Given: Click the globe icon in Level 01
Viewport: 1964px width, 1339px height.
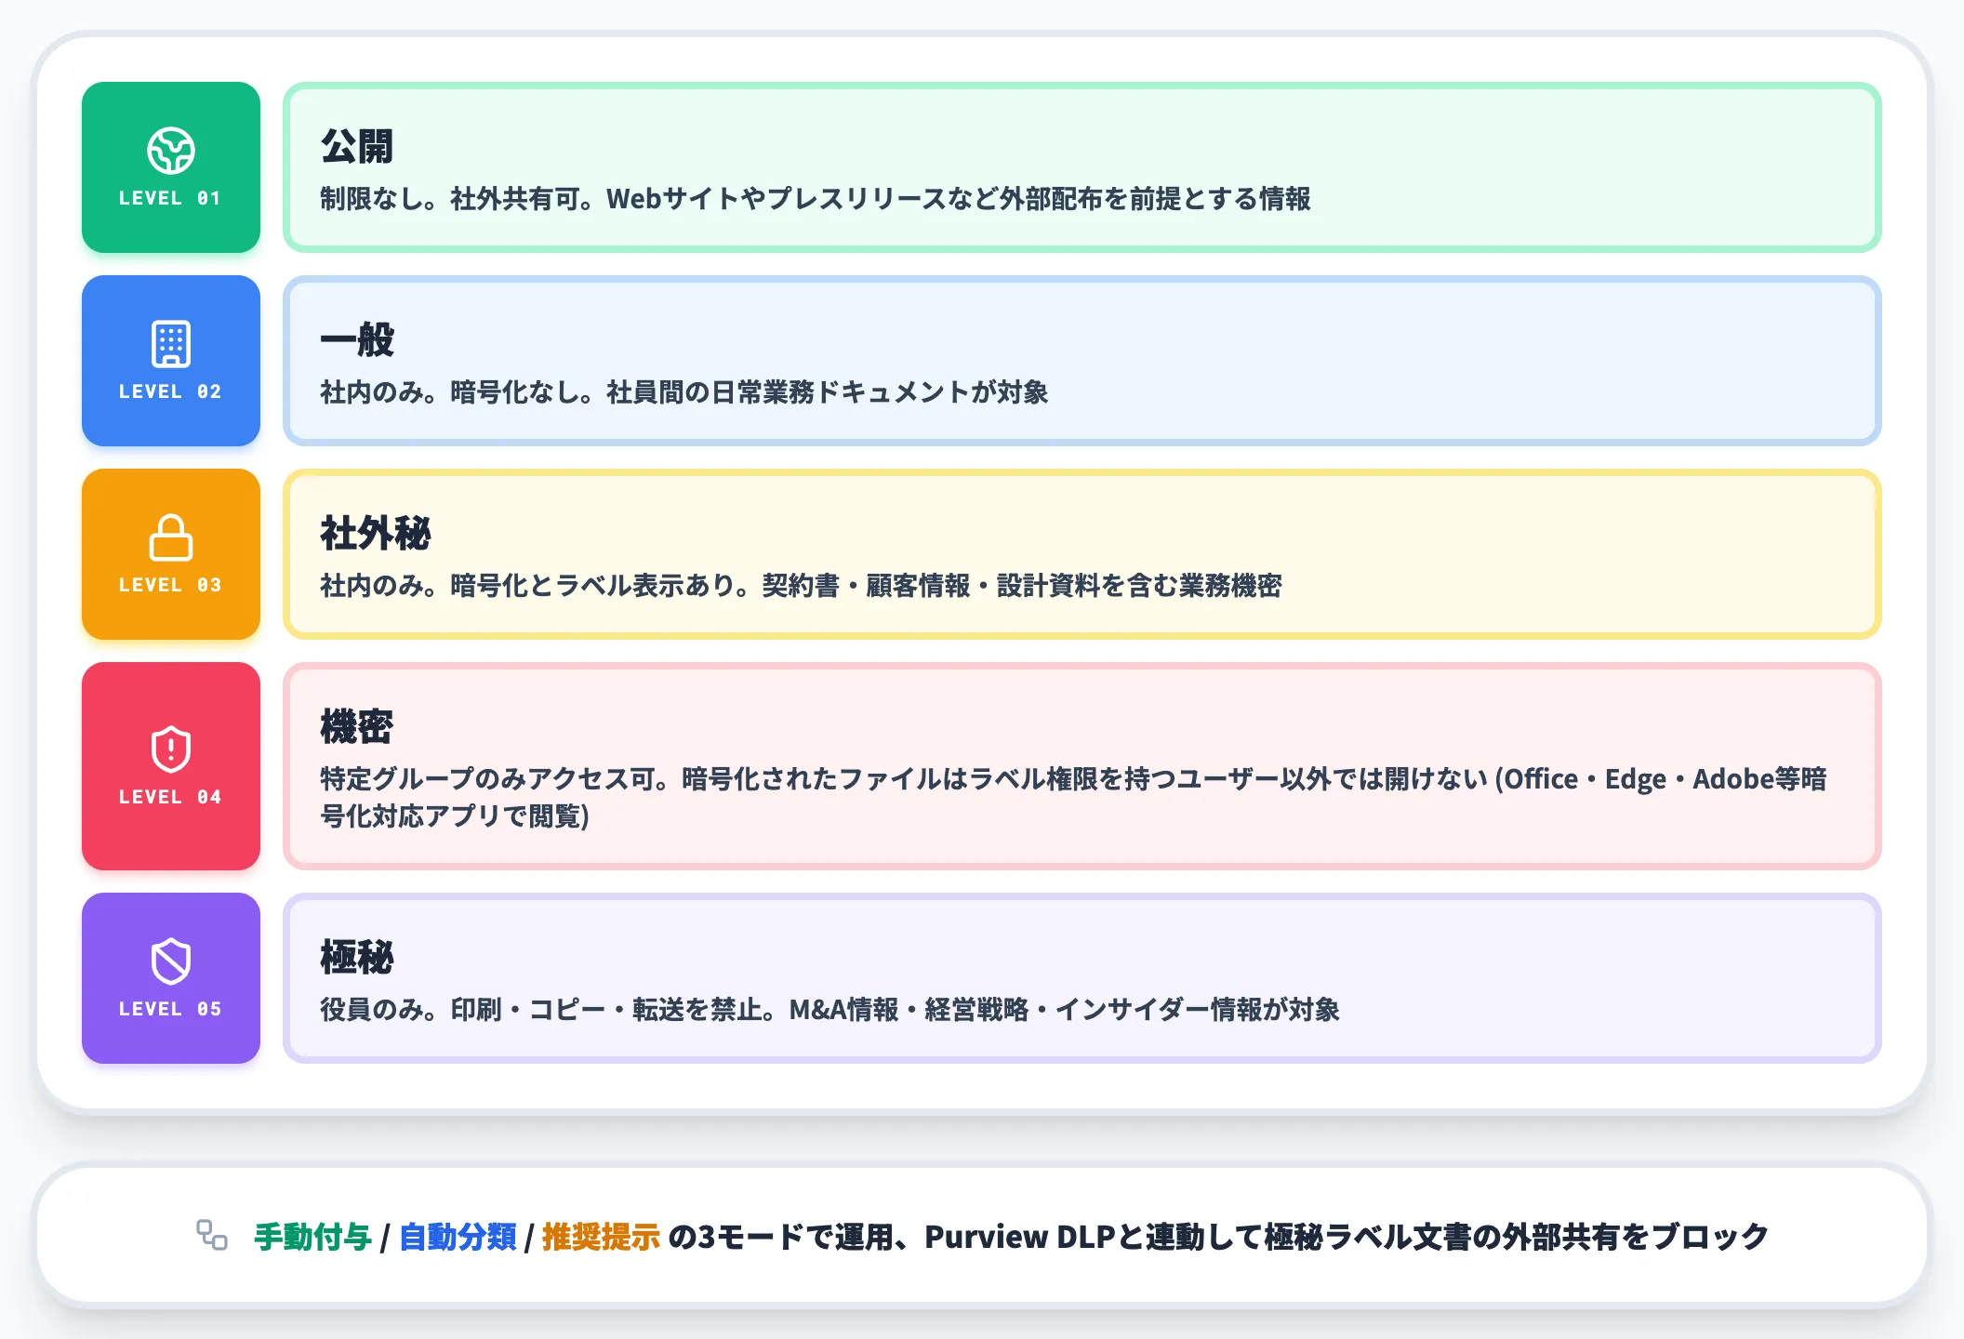Looking at the screenshot, I should coord(171,151).
